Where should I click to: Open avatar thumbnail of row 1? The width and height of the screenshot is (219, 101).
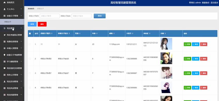pos(166,44)
